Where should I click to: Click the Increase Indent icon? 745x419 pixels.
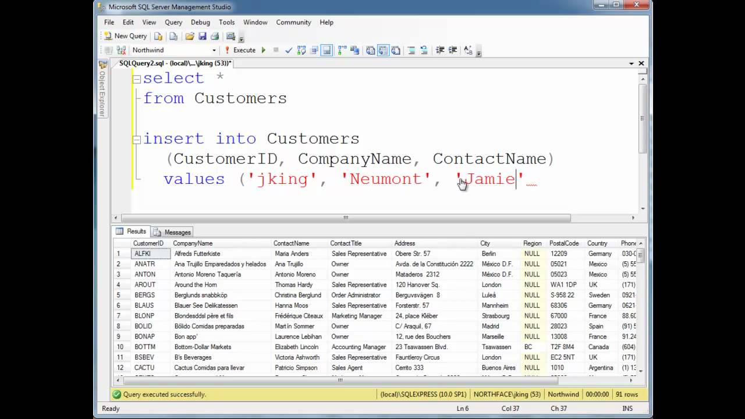tap(452, 50)
